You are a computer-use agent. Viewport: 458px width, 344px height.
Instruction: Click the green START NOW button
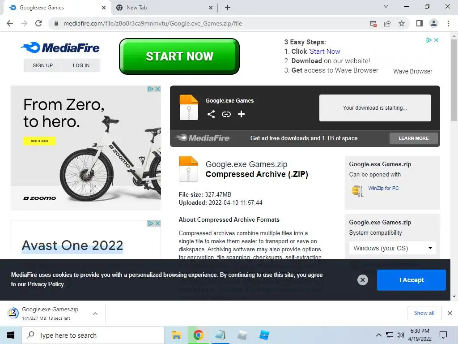[179, 56]
